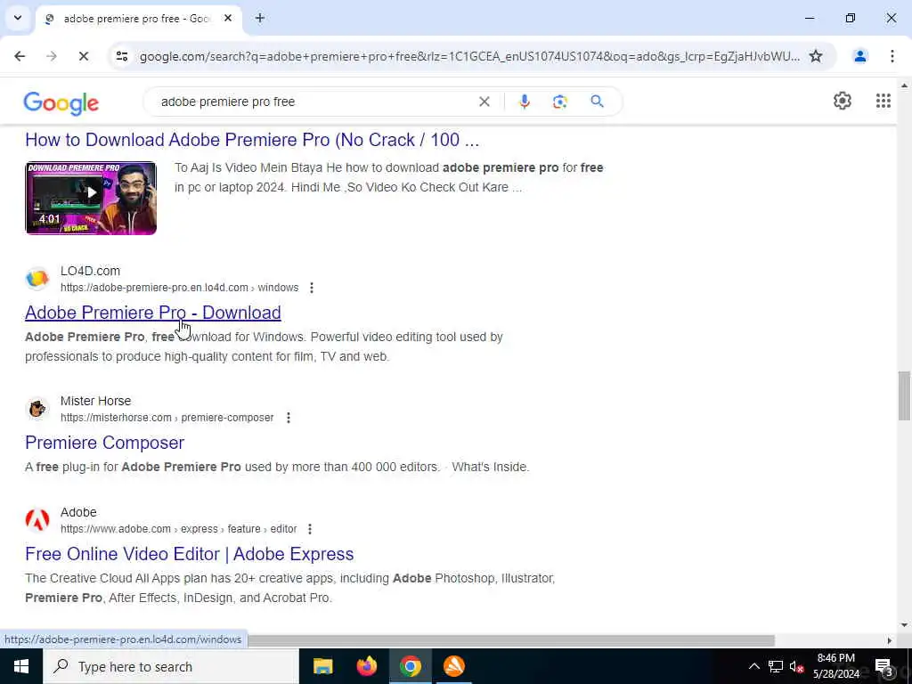Open the Google apps grid
The width and height of the screenshot is (912, 684).
pyautogui.click(x=883, y=101)
